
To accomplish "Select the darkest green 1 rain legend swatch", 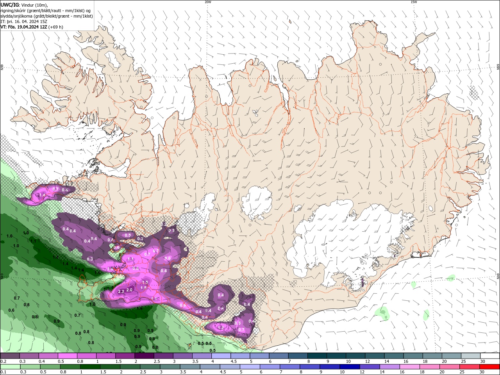I will (x=90, y=367).
